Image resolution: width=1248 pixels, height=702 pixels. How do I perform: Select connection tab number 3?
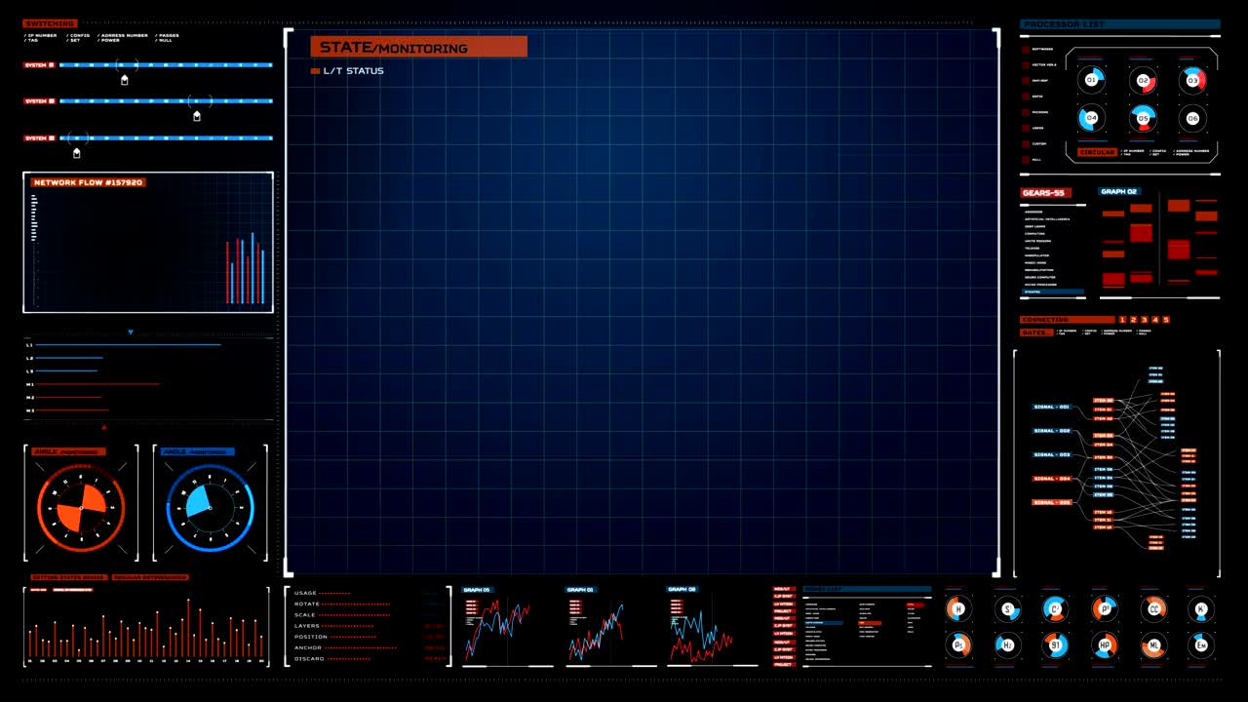pos(1144,320)
